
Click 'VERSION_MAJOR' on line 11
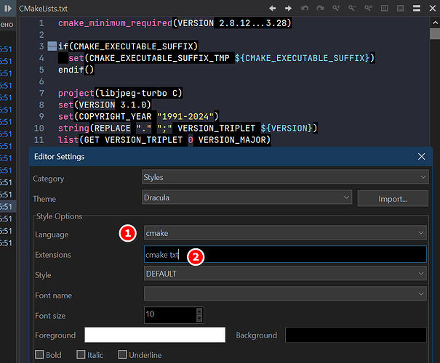click(x=232, y=139)
